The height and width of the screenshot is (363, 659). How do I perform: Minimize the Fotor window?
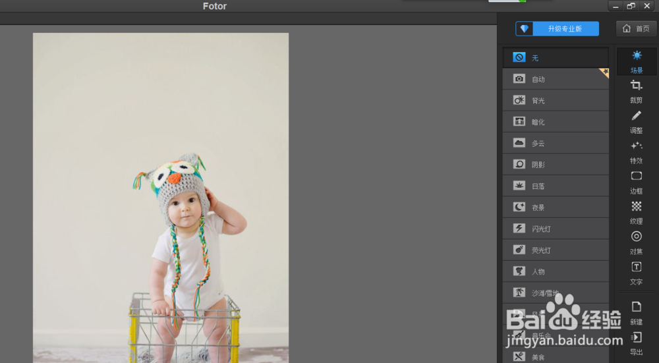pyautogui.click(x=616, y=6)
